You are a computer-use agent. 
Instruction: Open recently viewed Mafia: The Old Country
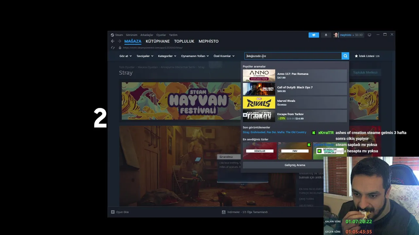pos(292,133)
